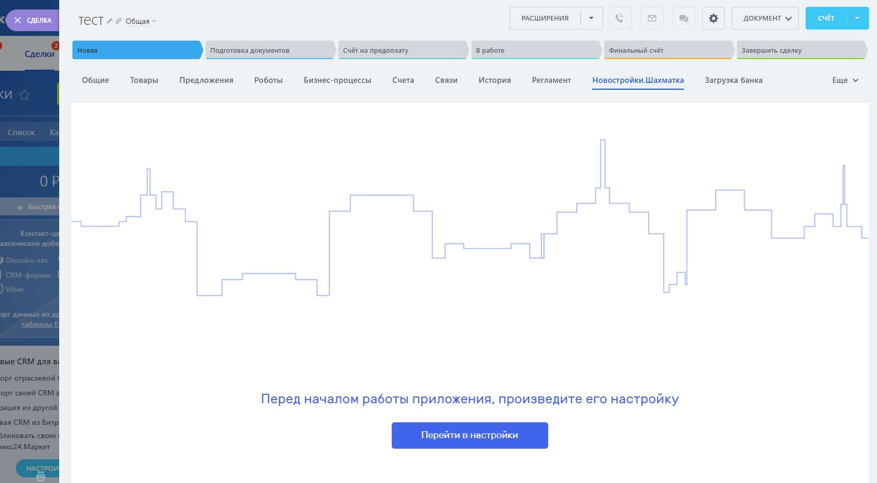Click the copy link icon beside title
877x483 pixels.
coord(118,21)
